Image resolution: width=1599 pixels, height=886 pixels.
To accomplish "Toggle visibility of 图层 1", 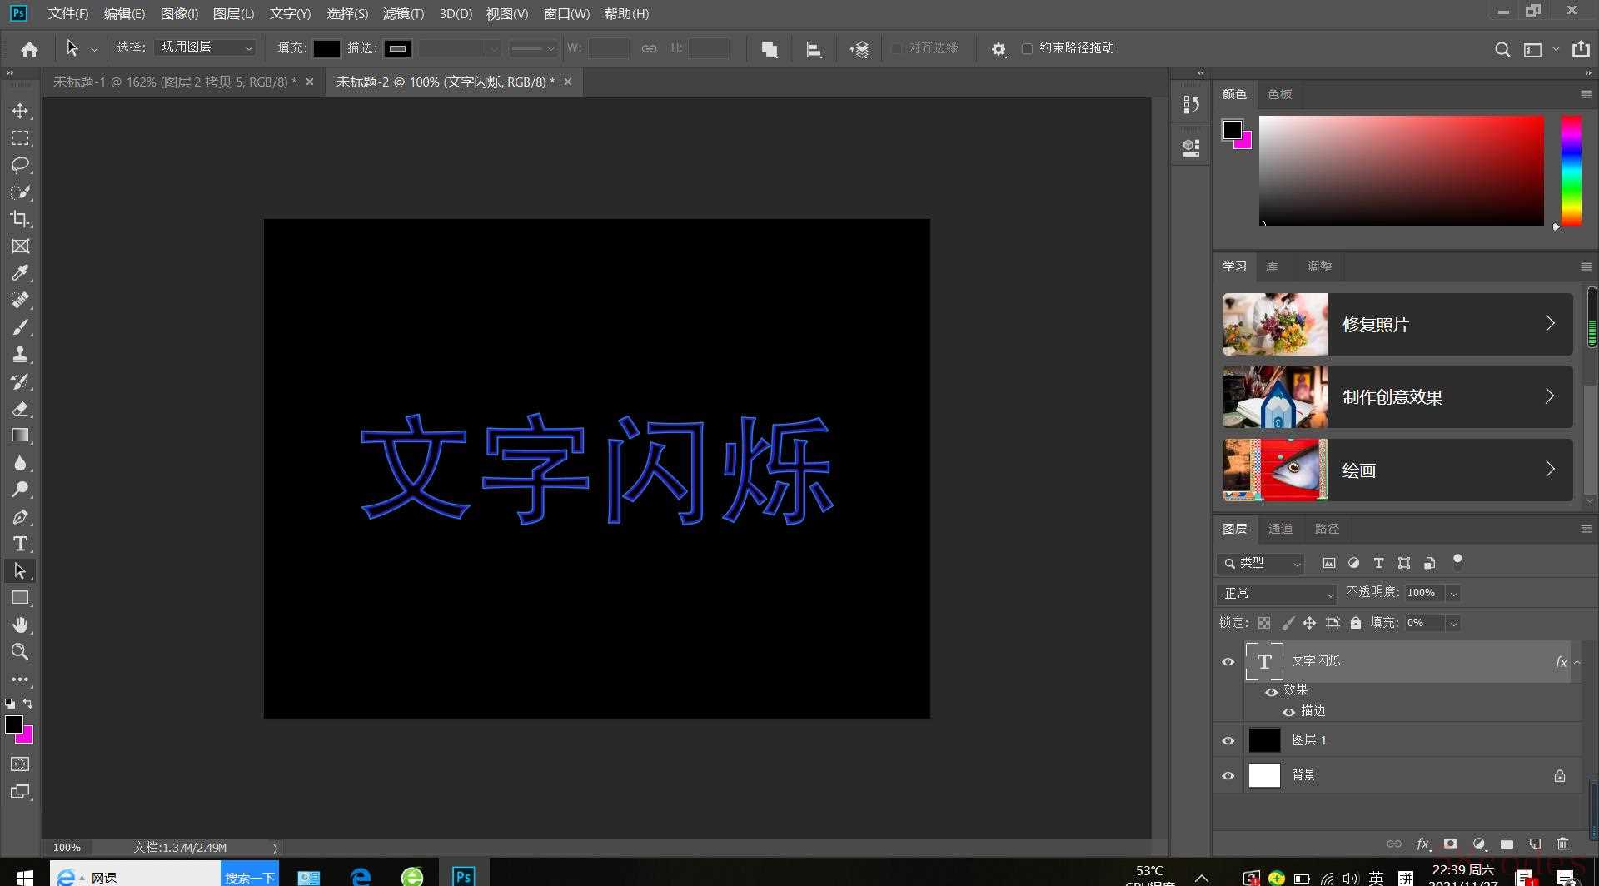I will (x=1228, y=740).
